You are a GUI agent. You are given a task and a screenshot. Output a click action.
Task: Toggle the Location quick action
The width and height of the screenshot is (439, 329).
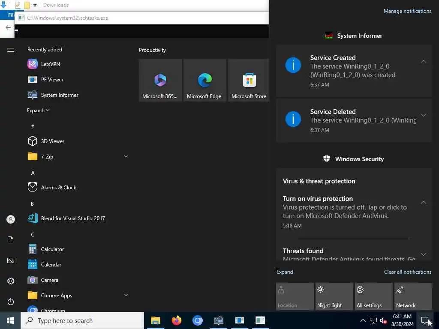pyautogui.click(x=295, y=296)
